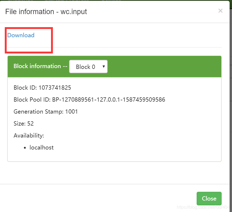Click the Size: 52 line
This screenshot has width=232, height=212.
[24, 123]
